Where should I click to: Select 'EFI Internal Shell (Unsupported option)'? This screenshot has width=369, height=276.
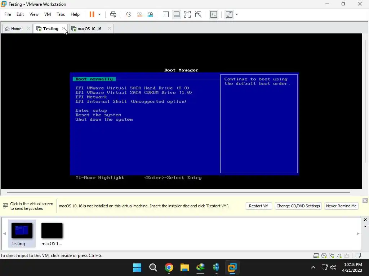point(131,101)
